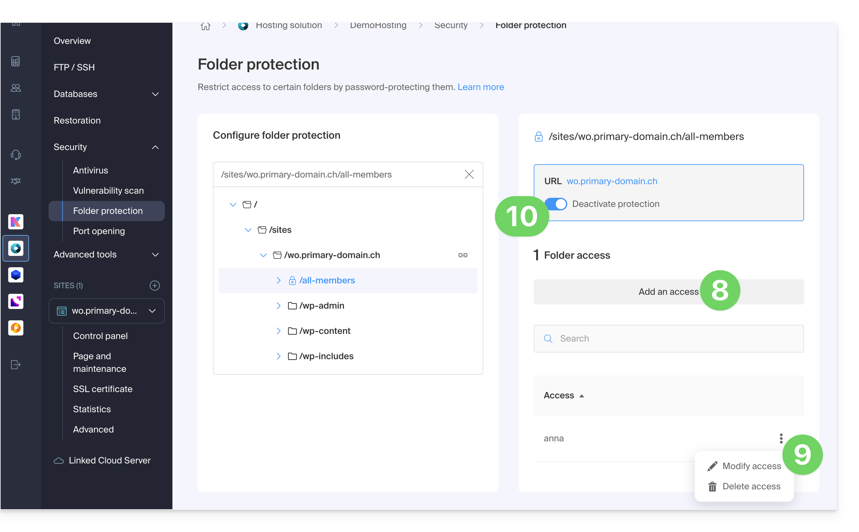The width and height of the screenshot is (859, 532).
Task: Expand the Databases menu section
Action: coord(106,94)
